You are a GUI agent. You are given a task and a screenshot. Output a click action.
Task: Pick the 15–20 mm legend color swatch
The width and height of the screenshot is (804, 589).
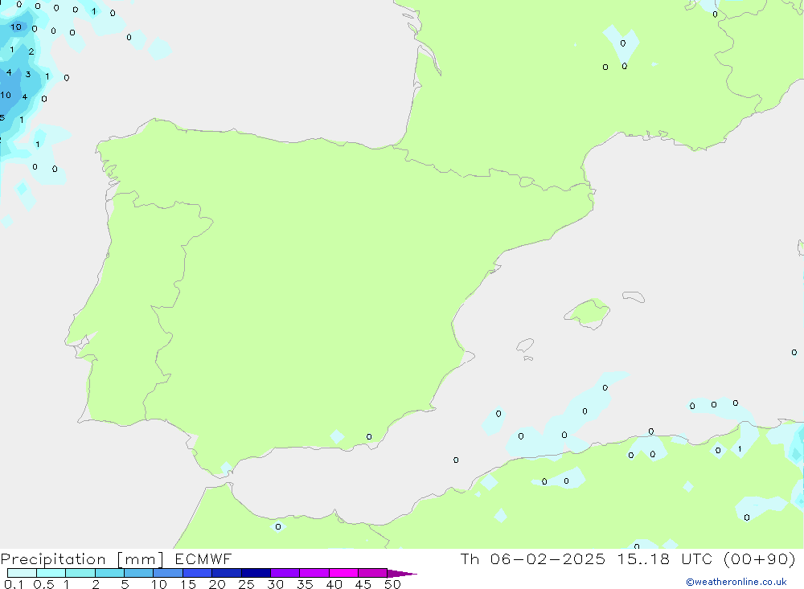point(197,573)
